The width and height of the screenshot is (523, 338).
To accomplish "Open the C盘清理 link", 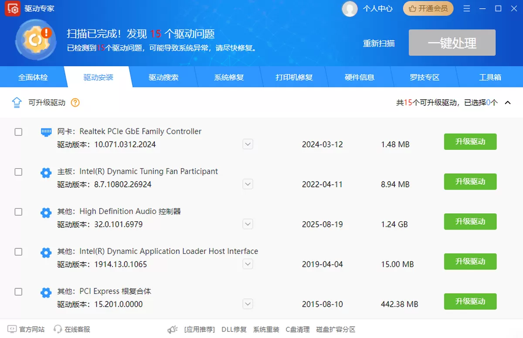I will tap(298, 329).
